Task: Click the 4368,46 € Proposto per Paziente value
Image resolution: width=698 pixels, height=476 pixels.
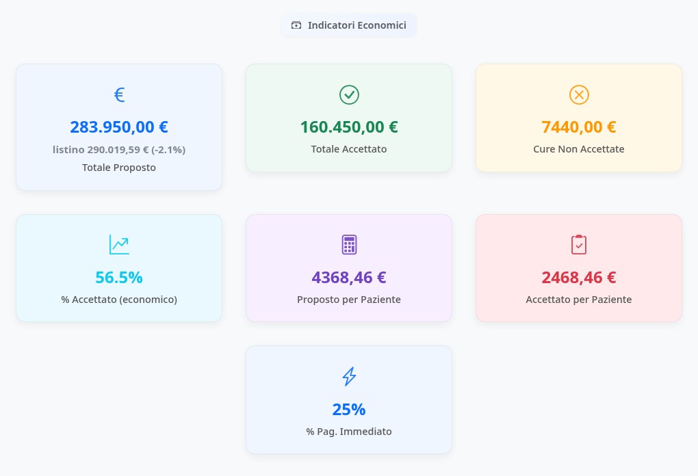Action: tap(349, 277)
